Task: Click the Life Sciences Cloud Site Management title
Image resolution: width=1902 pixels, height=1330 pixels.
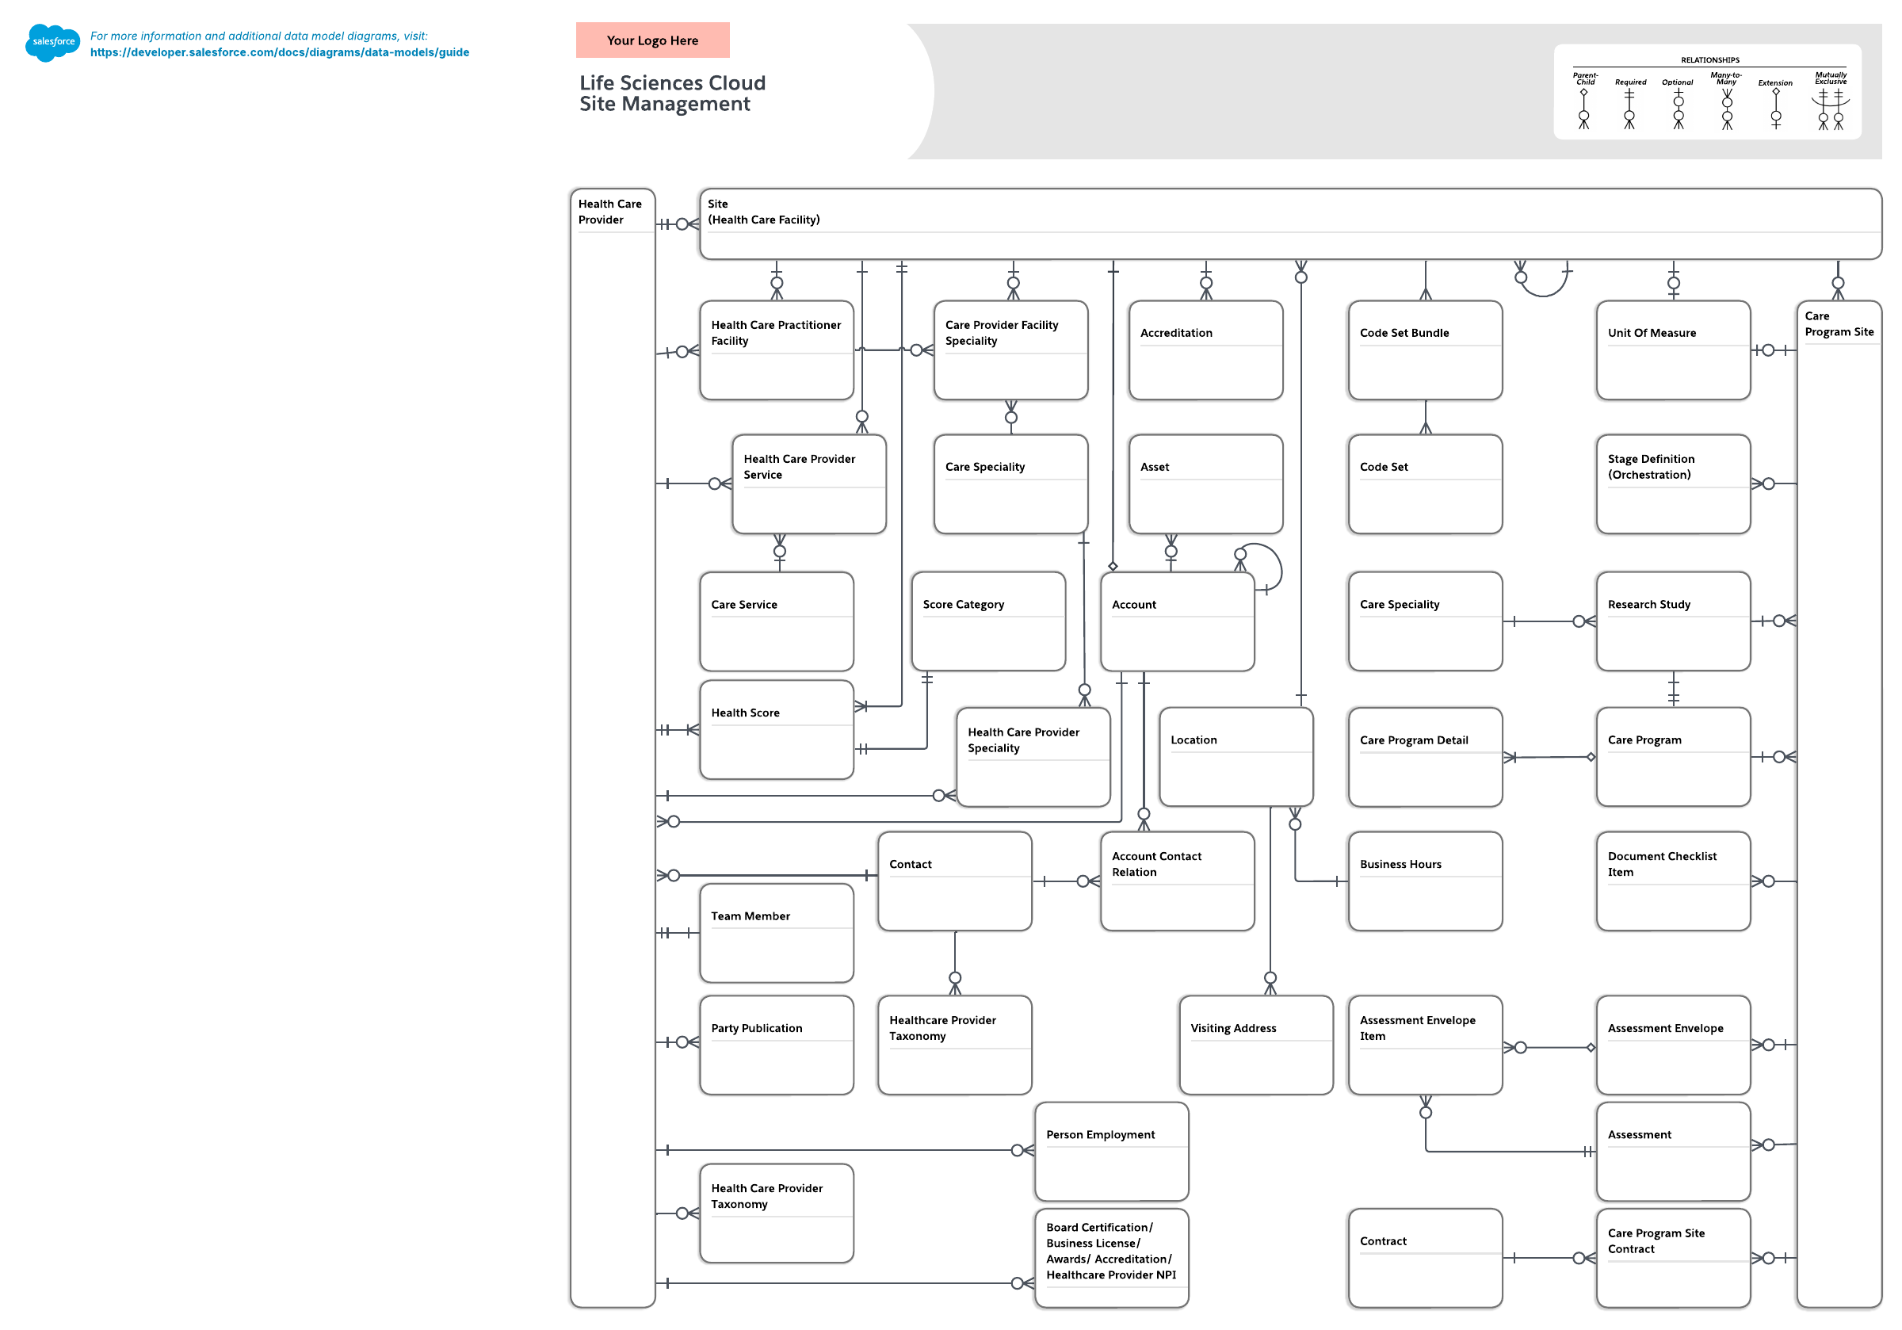Action: click(x=672, y=93)
